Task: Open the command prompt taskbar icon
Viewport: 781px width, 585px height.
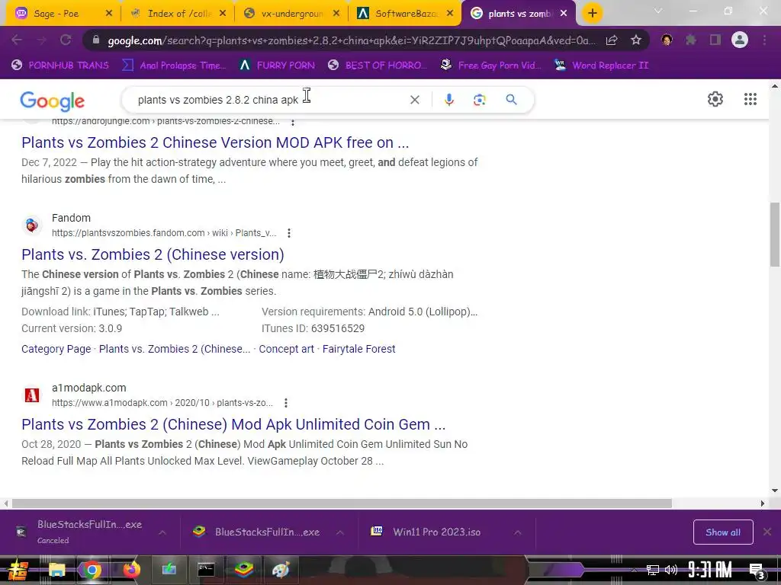Action: click(206, 570)
